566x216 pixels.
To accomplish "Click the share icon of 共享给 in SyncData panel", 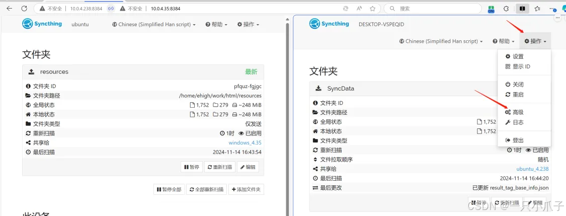I will click(315, 169).
